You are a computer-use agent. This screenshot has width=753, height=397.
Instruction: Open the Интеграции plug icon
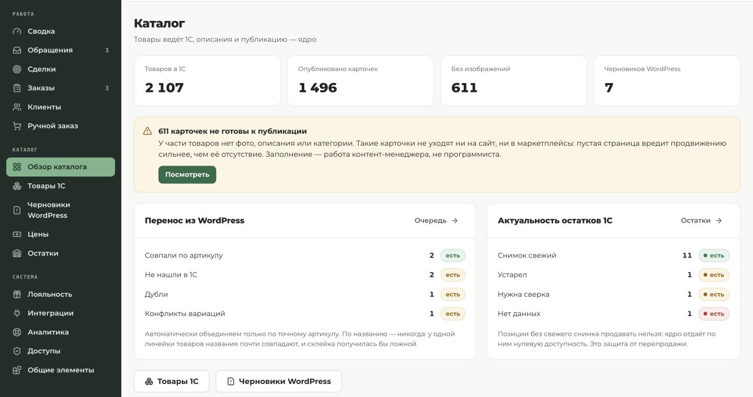[x=17, y=313]
